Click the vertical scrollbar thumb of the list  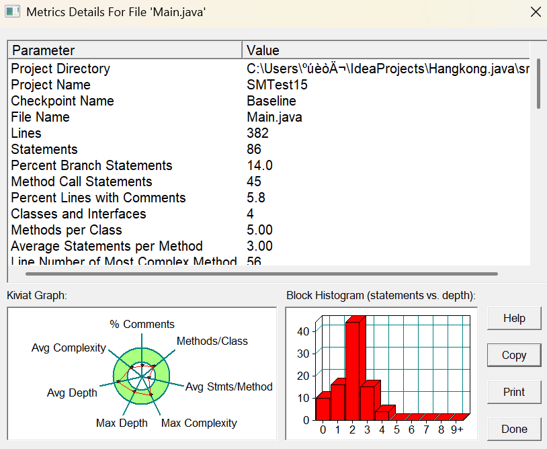[538, 84]
